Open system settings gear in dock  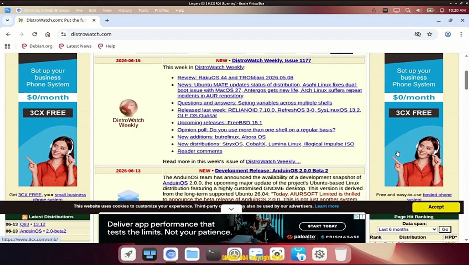(x=319, y=254)
